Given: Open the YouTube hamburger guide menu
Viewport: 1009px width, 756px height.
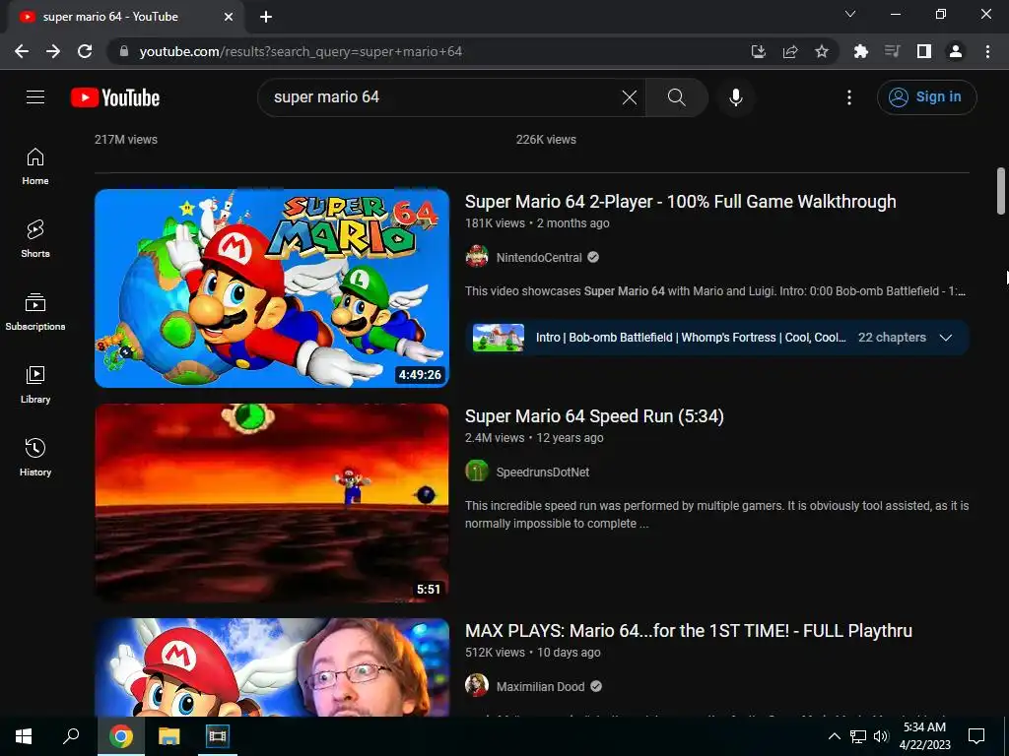Looking at the screenshot, I should pyautogui.click(x=35, y=97).
